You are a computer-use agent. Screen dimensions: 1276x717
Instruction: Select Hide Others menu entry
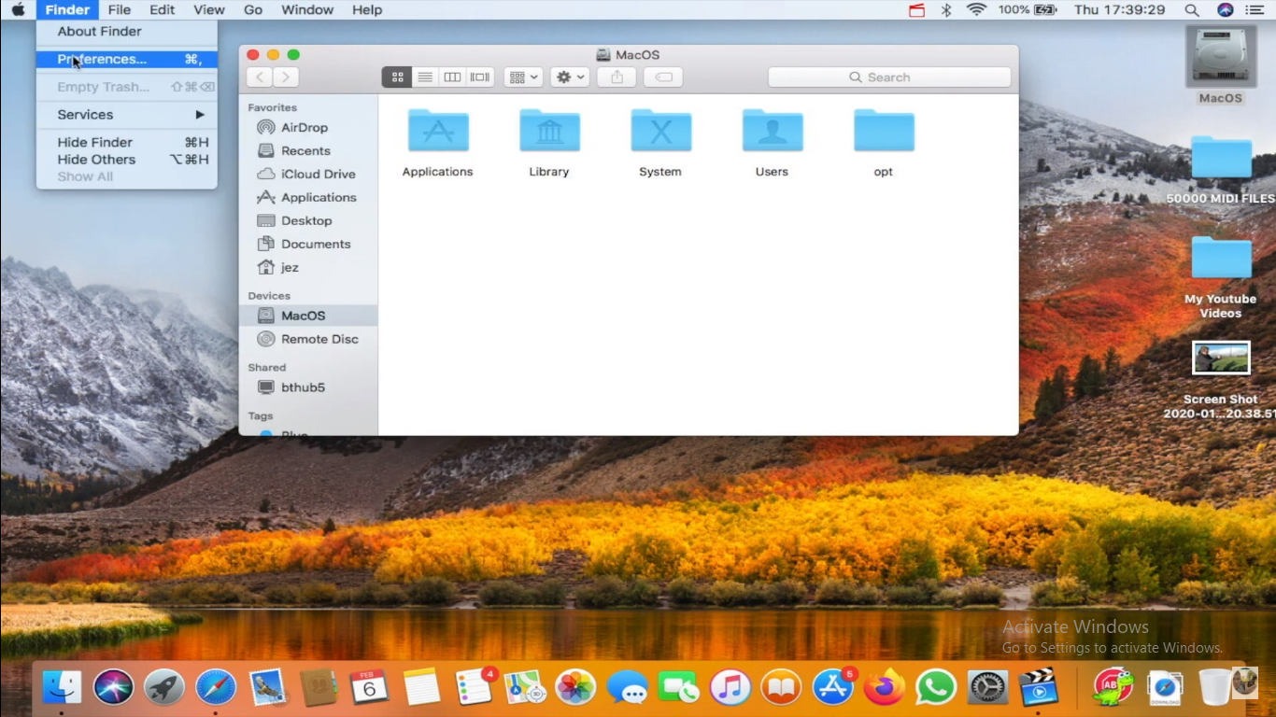(127, 160)
